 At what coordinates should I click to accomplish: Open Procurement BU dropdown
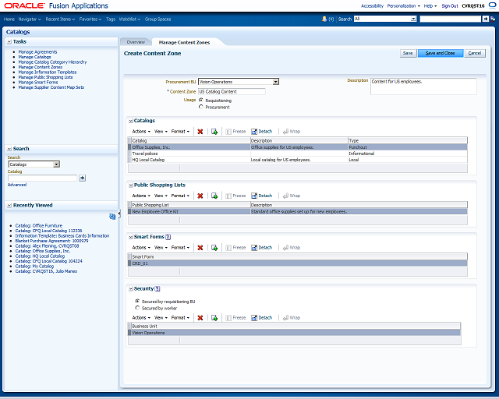coord(275,82)
